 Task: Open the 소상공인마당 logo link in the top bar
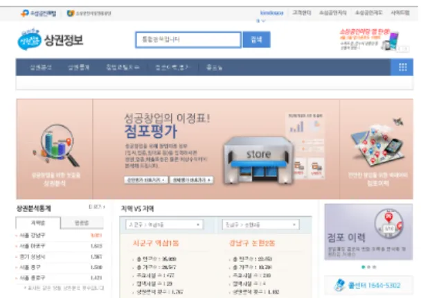tap(39, 13)
